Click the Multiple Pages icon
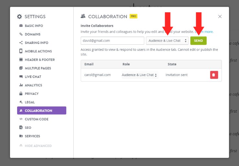The height and width of the screenshot is (166, 239). (x=21, y=68)
